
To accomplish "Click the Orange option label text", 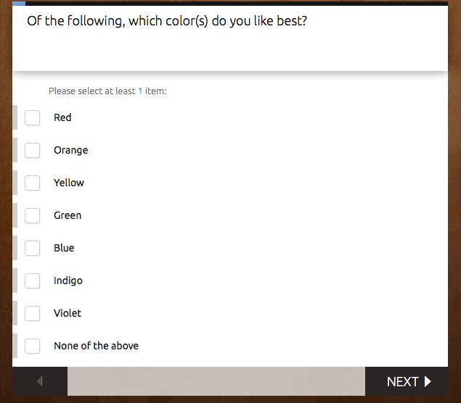I will [70, 150].
